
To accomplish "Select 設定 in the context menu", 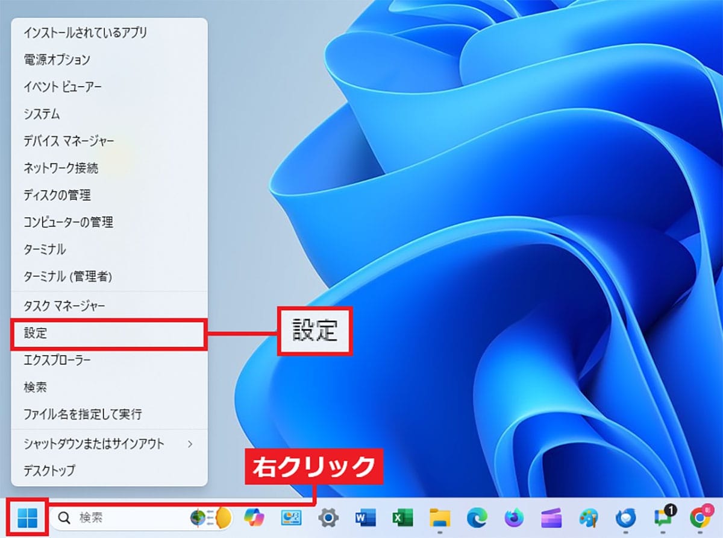I will (109, 333).
